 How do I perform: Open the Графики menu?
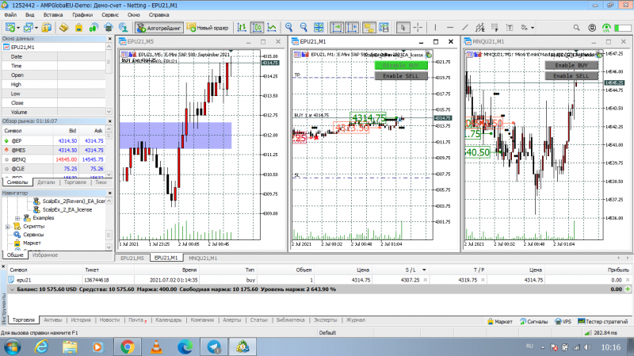point(82,14)
